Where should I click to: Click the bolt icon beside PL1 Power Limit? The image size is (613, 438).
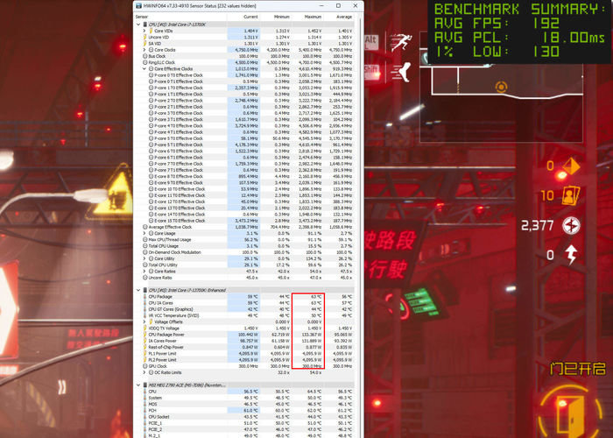click(145, 354)
